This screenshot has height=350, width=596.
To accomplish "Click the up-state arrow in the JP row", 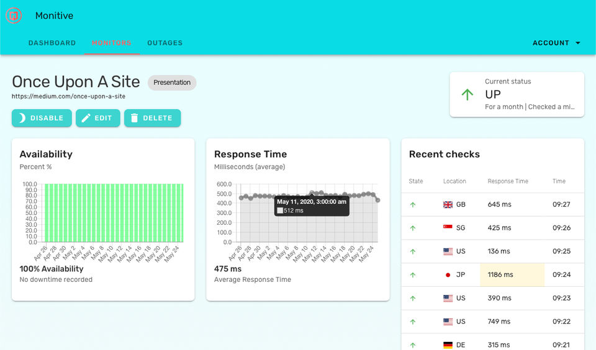I will click(413, 275).
